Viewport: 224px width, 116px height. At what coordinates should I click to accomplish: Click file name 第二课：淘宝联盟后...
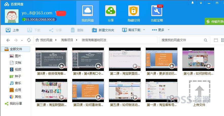pos(125,73)
